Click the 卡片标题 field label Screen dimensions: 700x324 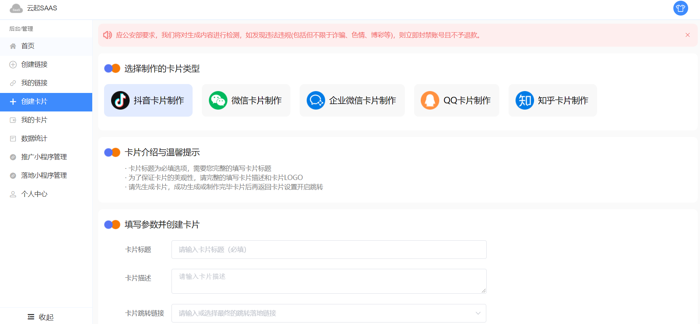tap(138, 250)
